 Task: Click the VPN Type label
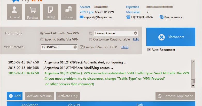(x=87, y=12)
